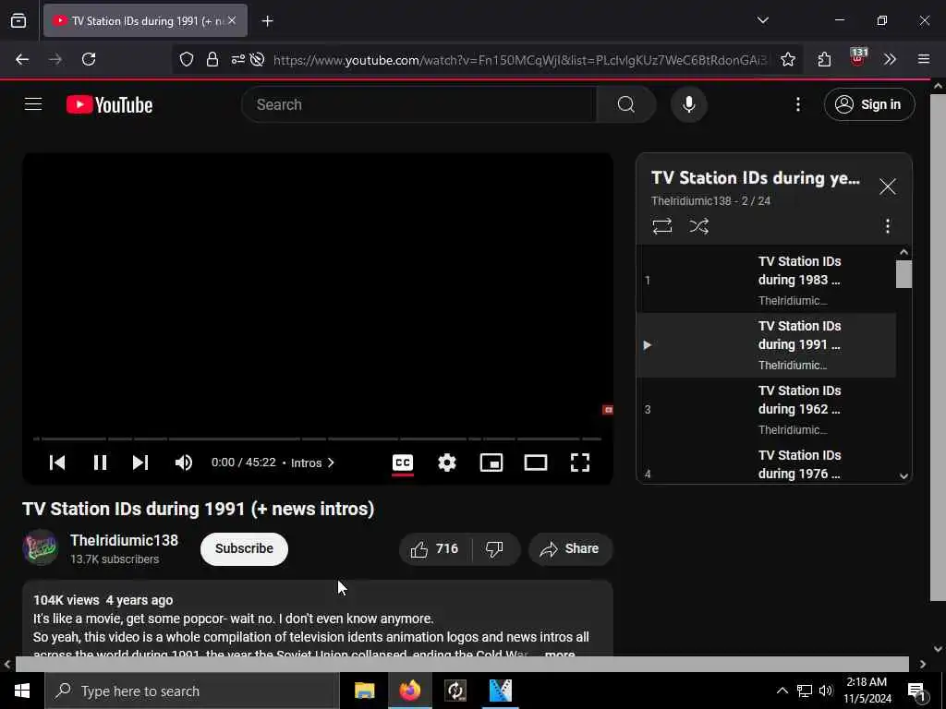This screenshot has height=709, width=946.
Task: Type in the YouTube Search field
Action: pos(419,104)
